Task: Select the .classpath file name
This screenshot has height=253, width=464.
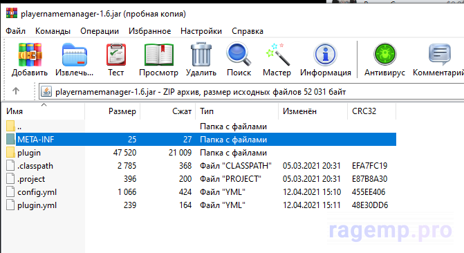Action: (35, 166)
